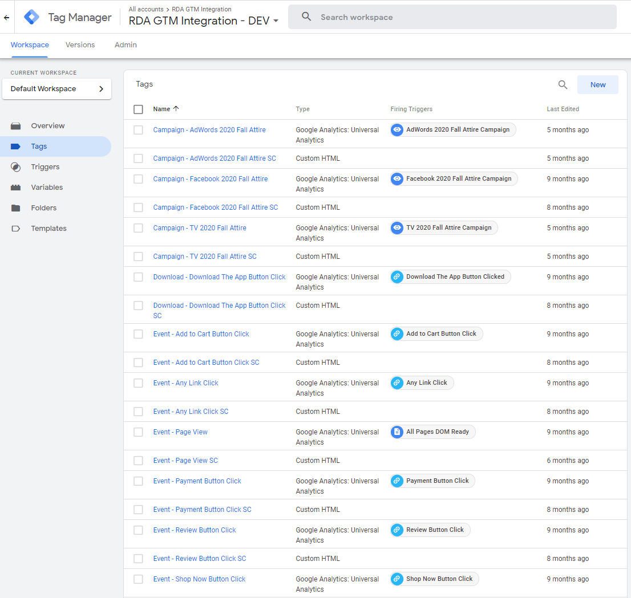Image resolution: width=631 pixels, height=598 pixels.
Task: Check the box for Campaign - TV 2020 Fall Attire
Action: [138, 228]
